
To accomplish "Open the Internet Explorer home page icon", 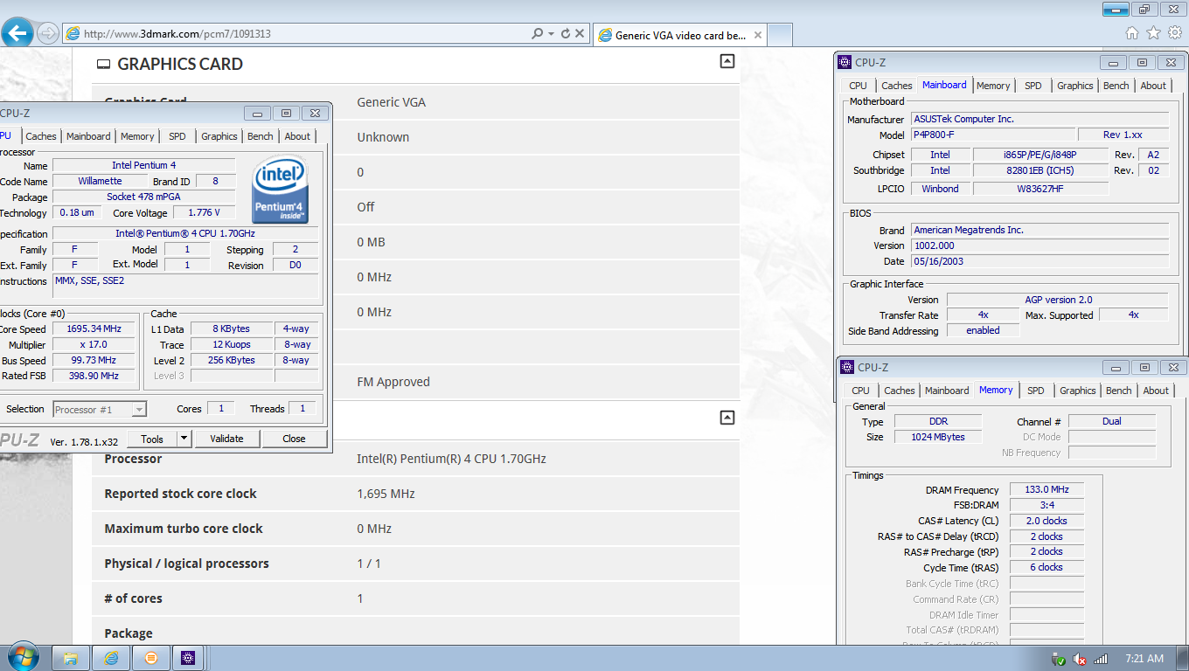I will [x=1132, y=33].
